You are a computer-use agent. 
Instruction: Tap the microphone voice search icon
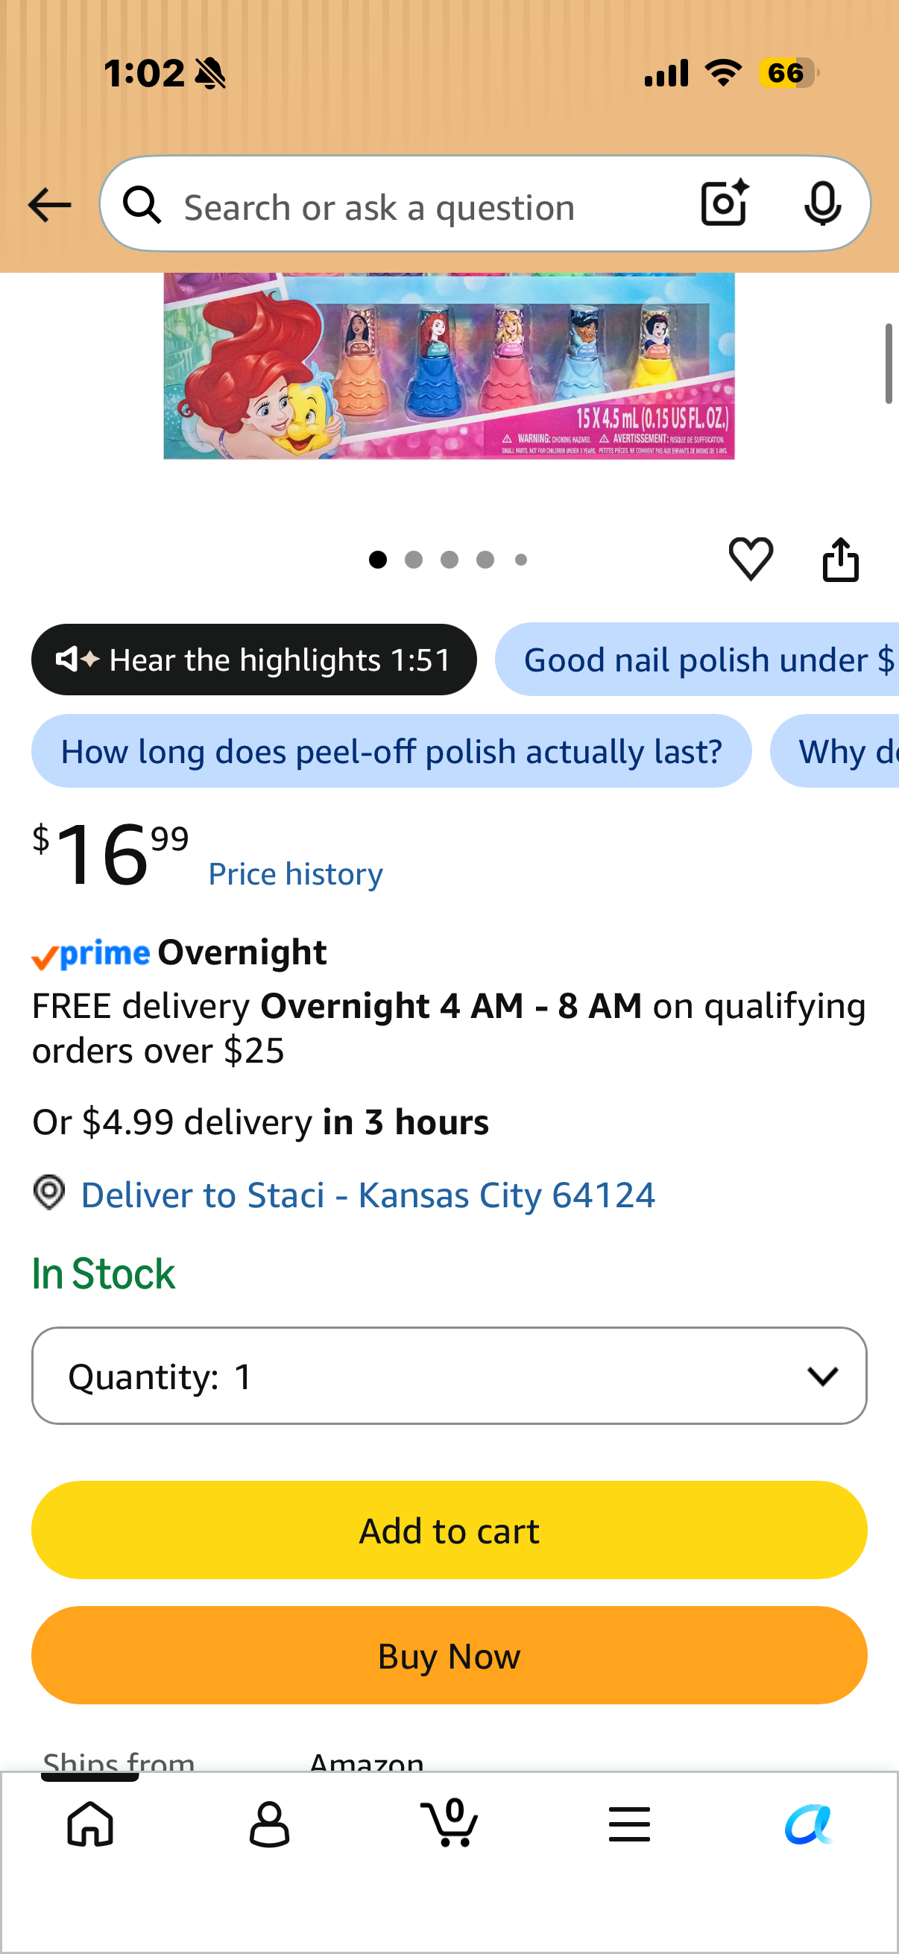822,203
